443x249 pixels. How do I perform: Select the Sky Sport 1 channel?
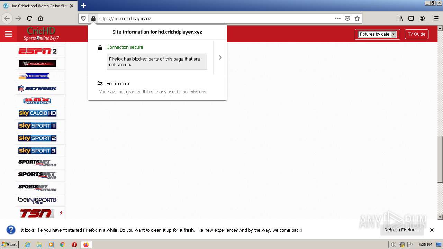pyautogui.click(x=37, y=126)
